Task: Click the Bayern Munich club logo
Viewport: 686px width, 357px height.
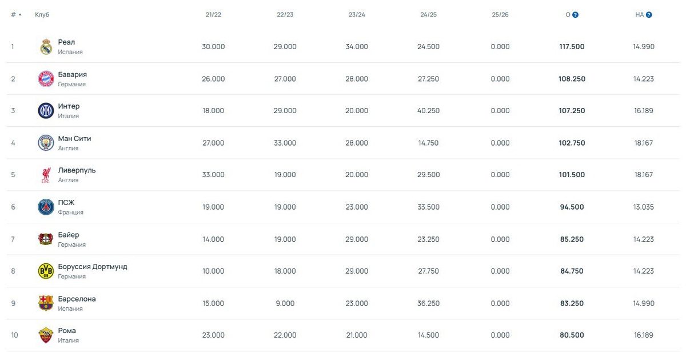Action: pos(46,79)
